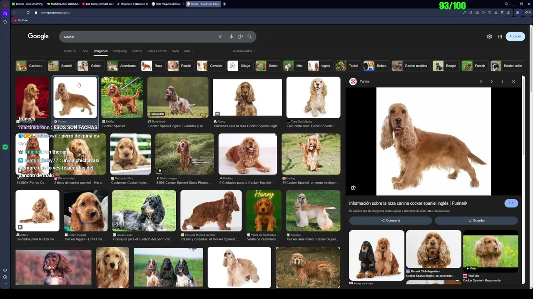This screenshot has width=533, height=299.
Task: Close the Purina image preview panel
Action: point(513,81)
